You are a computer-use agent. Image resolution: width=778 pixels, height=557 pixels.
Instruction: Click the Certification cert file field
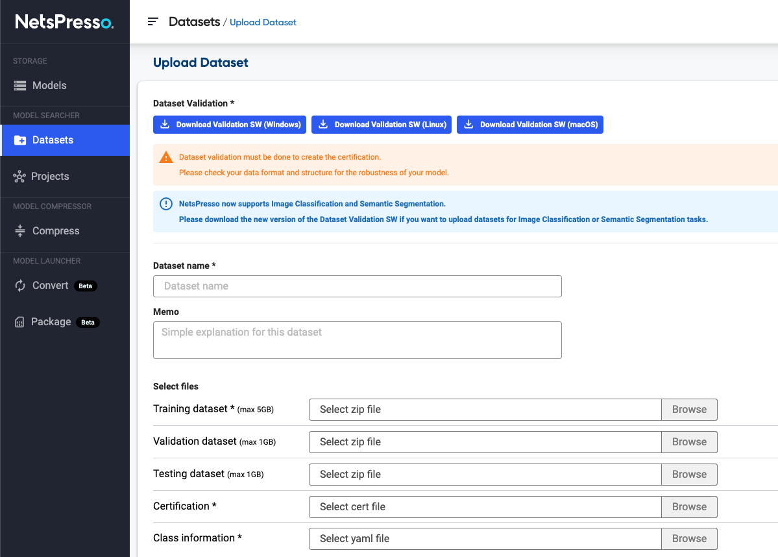coord(485,507)
